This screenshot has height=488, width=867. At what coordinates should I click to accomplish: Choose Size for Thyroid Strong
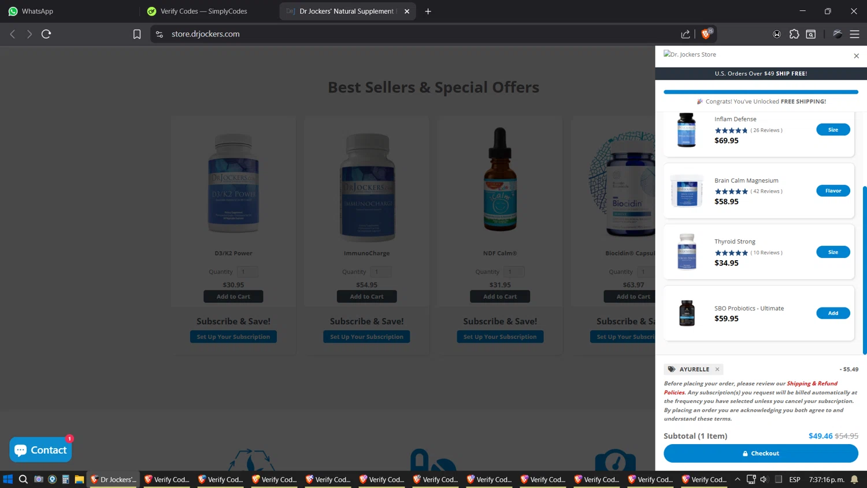[x=833, y=252]
